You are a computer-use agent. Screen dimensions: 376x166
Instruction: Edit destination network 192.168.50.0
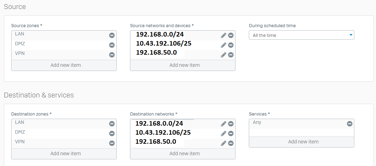tap(224, 143)
